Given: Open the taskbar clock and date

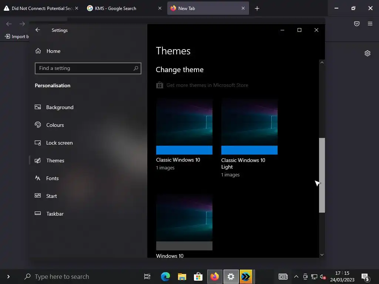Looking at the screenshot, I should (x=342, y=277).
